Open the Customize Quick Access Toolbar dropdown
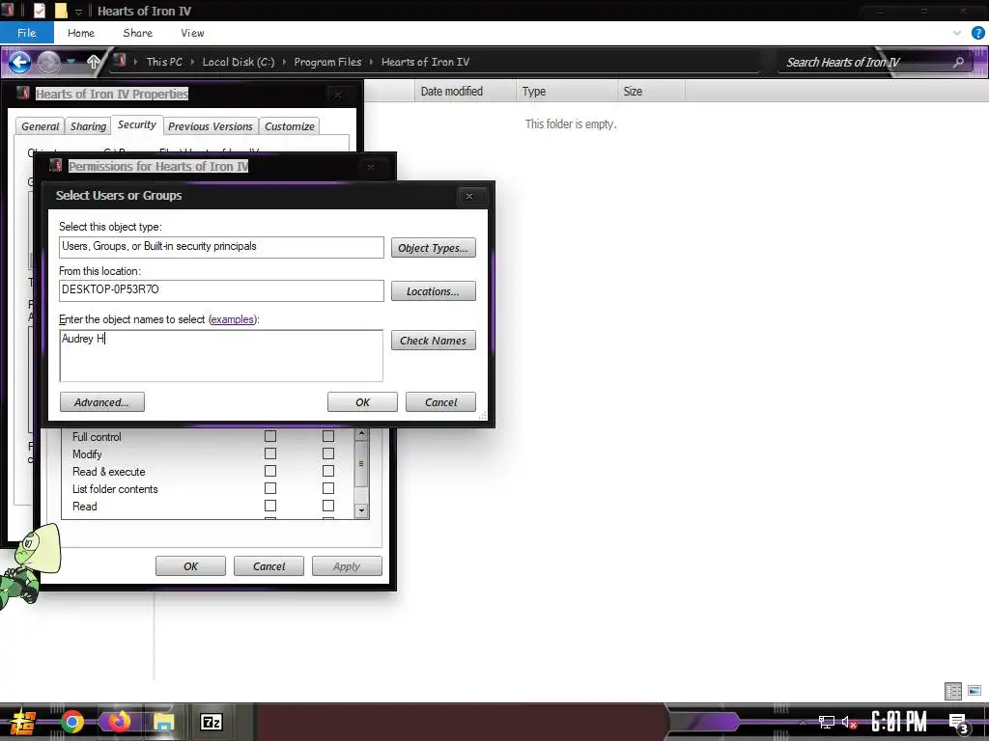This screenshot has height=741, width=989. [79, 12]
